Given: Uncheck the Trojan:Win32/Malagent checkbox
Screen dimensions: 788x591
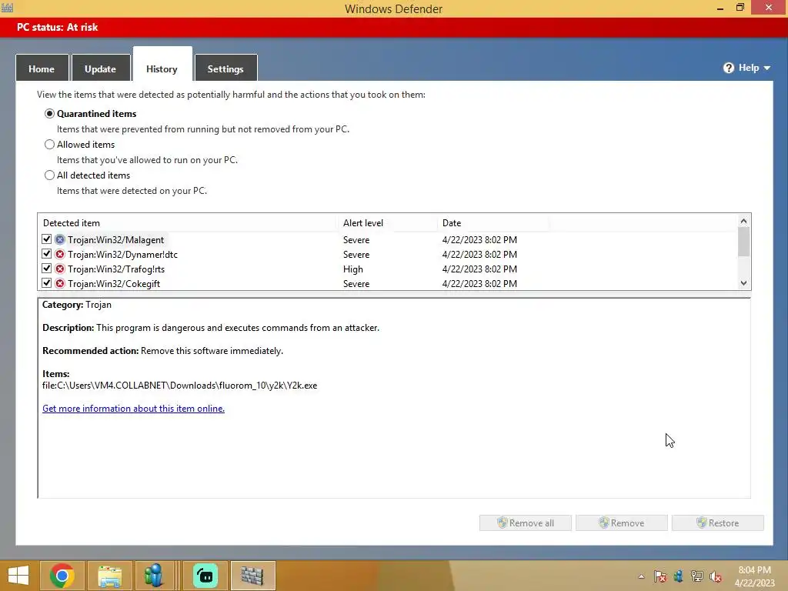Looking at the screenshot, I should point(47,239).
